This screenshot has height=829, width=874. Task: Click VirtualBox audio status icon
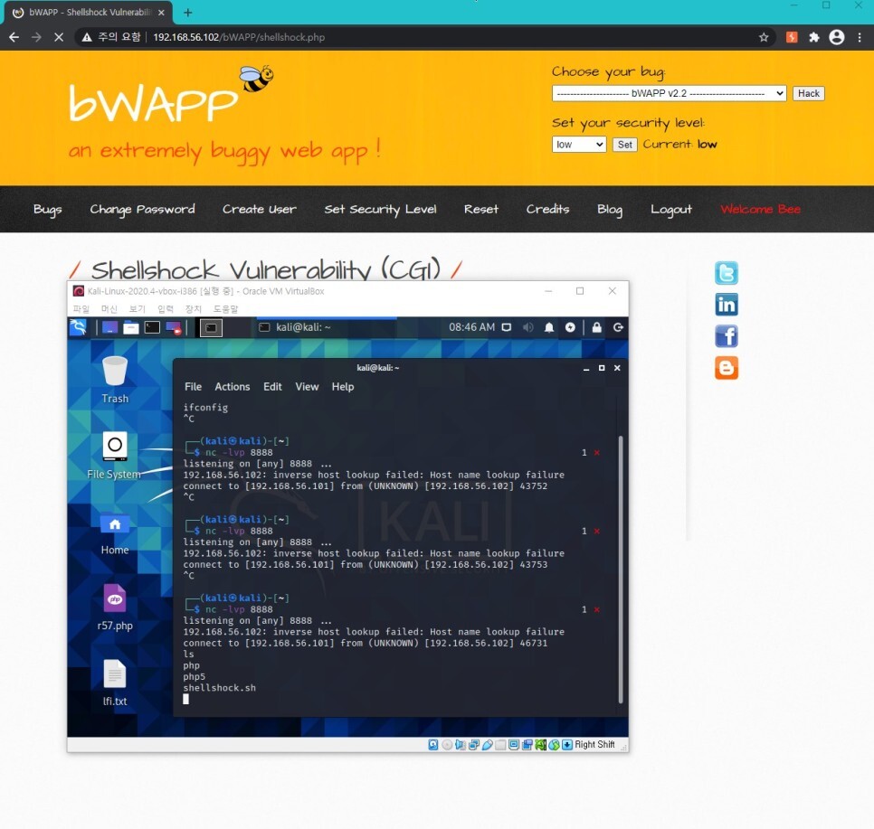[461, 745]
